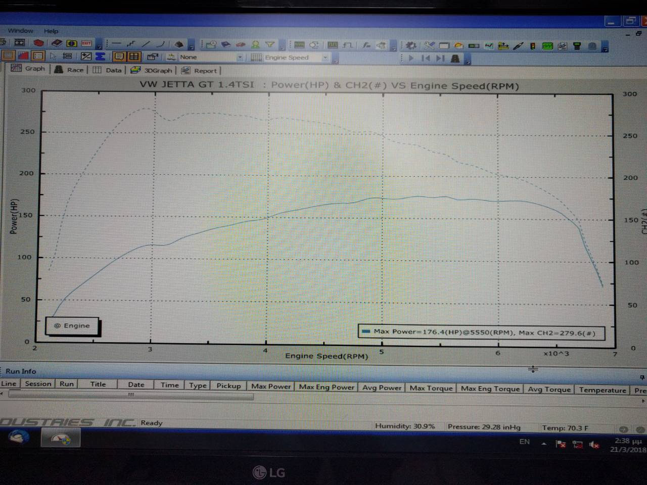Click the traffic light icon
This screenshot has height=485, width=647.
point(533,46)
